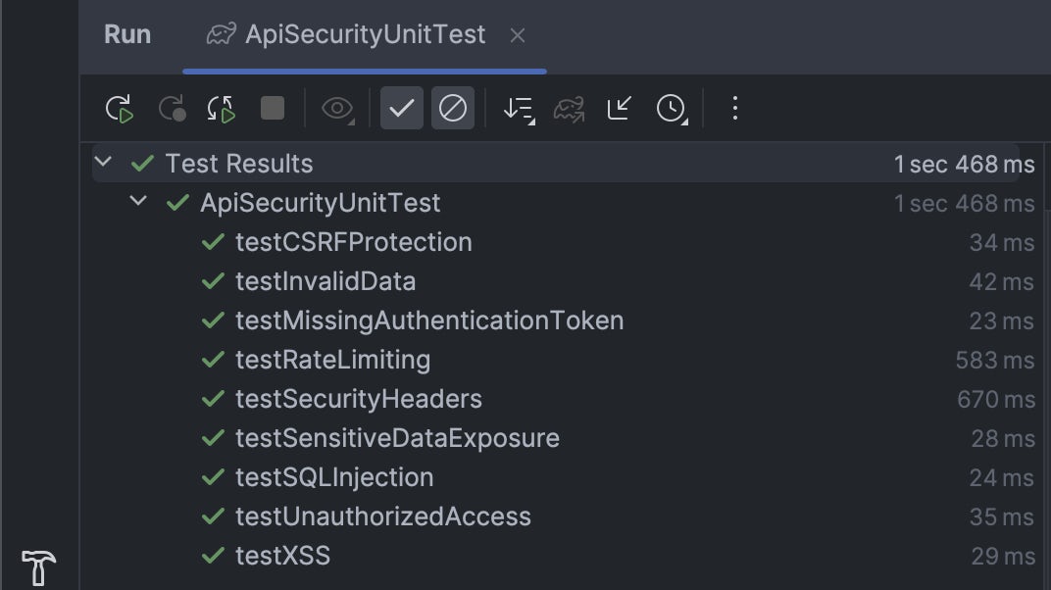
Task: Select the testSQLInjection test entry
Action: click(334, 477)
